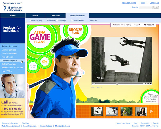
Task: Click the Silver Plan circle
Action: tap(33, 67)
